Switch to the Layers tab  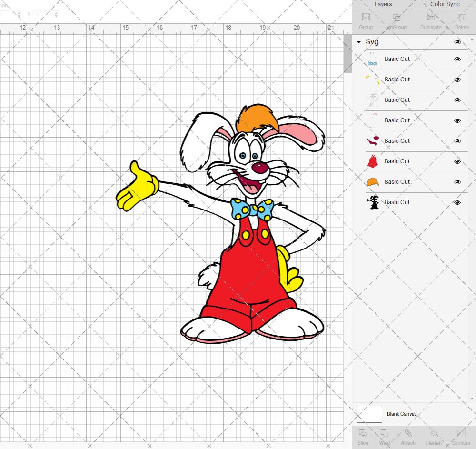(383, 4)
